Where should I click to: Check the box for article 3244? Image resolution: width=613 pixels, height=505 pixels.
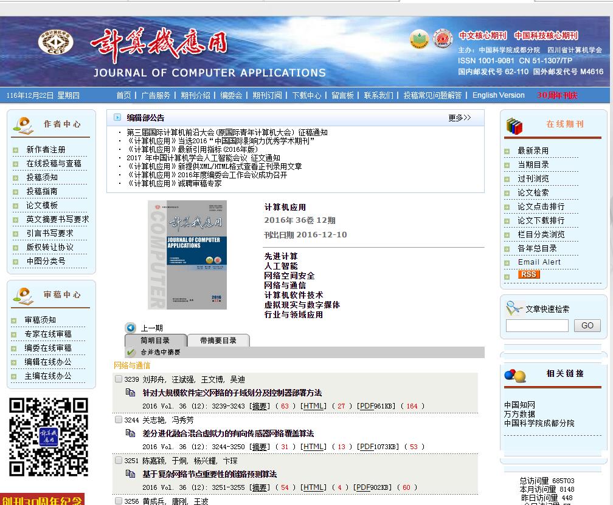(119, 419)
